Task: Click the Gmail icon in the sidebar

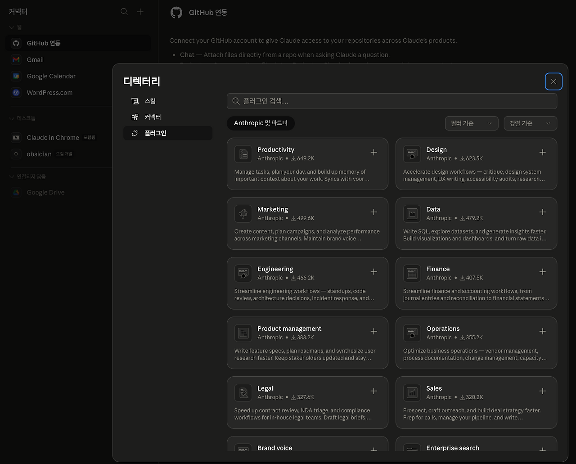Action: pos(16,60)
